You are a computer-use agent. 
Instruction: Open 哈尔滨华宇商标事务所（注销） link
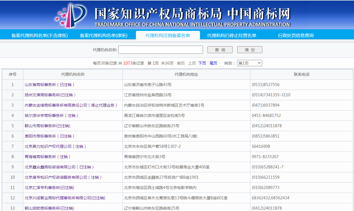click(52, 116)
